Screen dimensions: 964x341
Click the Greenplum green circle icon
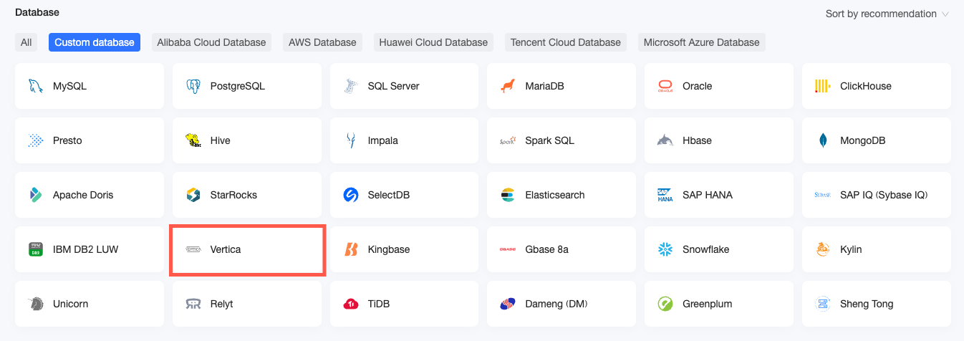[665, 304]
